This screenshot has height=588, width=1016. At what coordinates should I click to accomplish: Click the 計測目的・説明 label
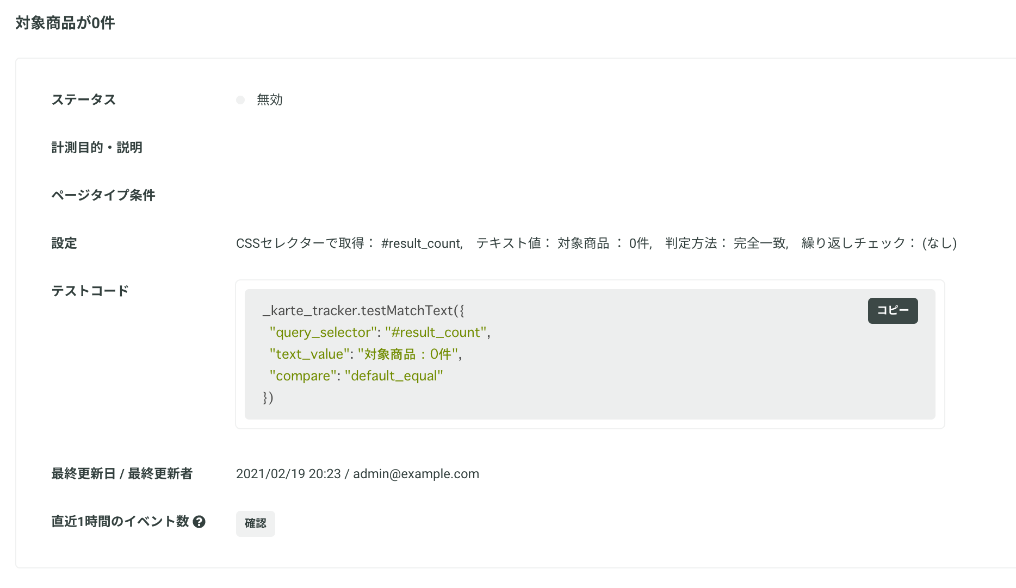[x=97, y=148]
